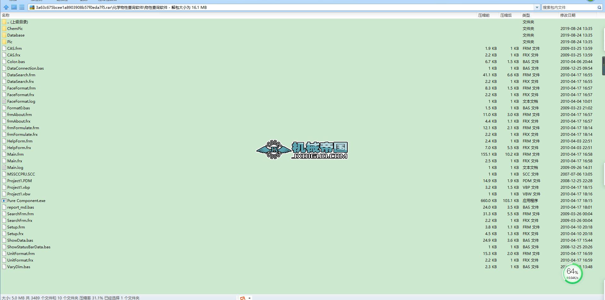Click the Project1.vbp file icon
Image resolution: width=605 pixels, height=300 pixels.
[x=4, y=187]
